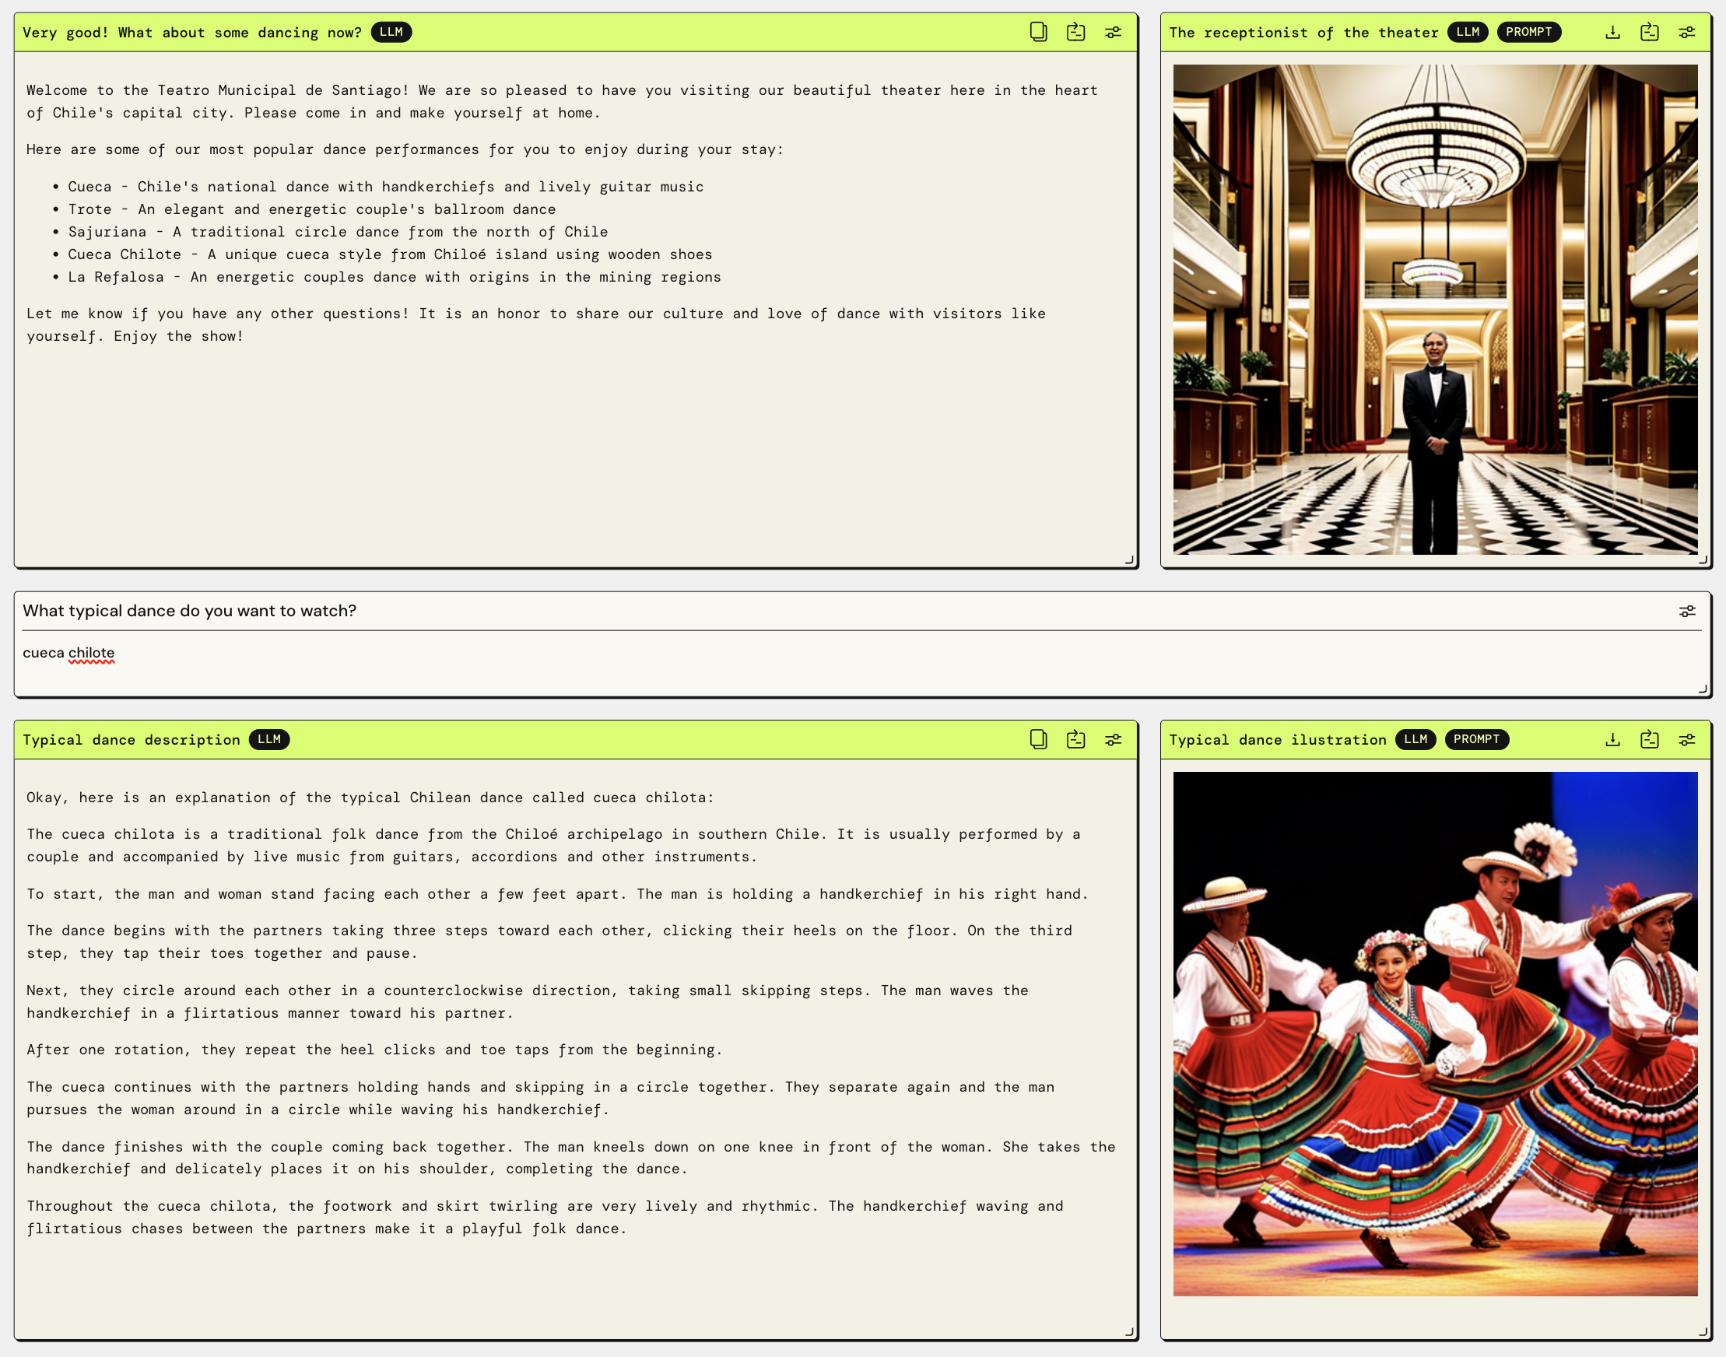Open settings for the receptionist image panel
The image size is (1726, 1357).
pyautogui.click(x=1686, y=32)
